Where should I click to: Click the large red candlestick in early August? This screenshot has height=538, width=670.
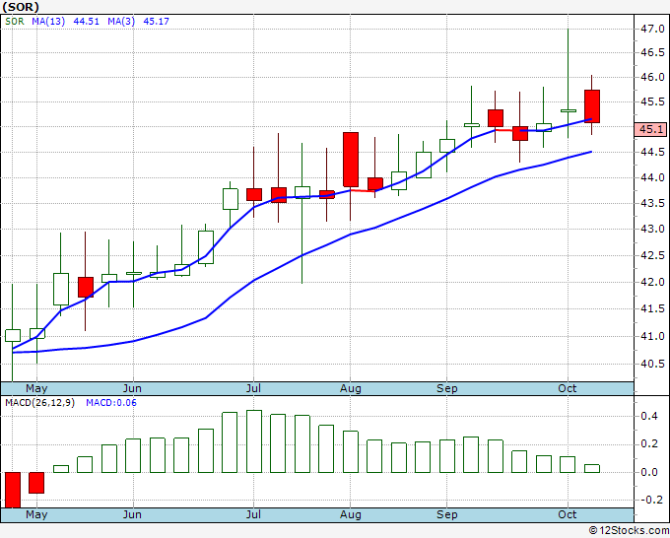[x=351, y=159]
